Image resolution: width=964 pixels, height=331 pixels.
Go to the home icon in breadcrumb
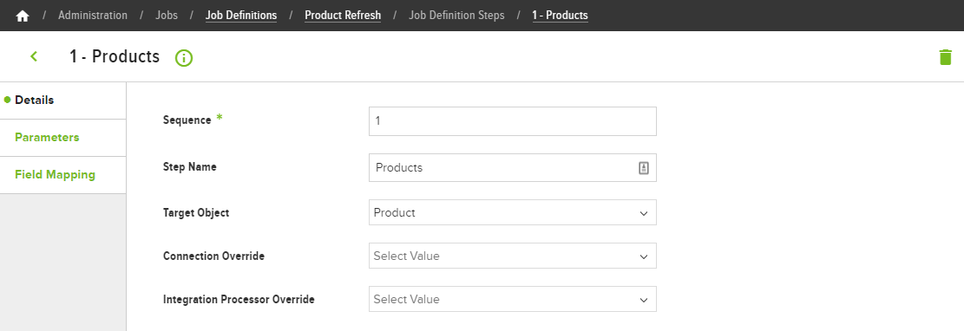(x=23, y=16)
